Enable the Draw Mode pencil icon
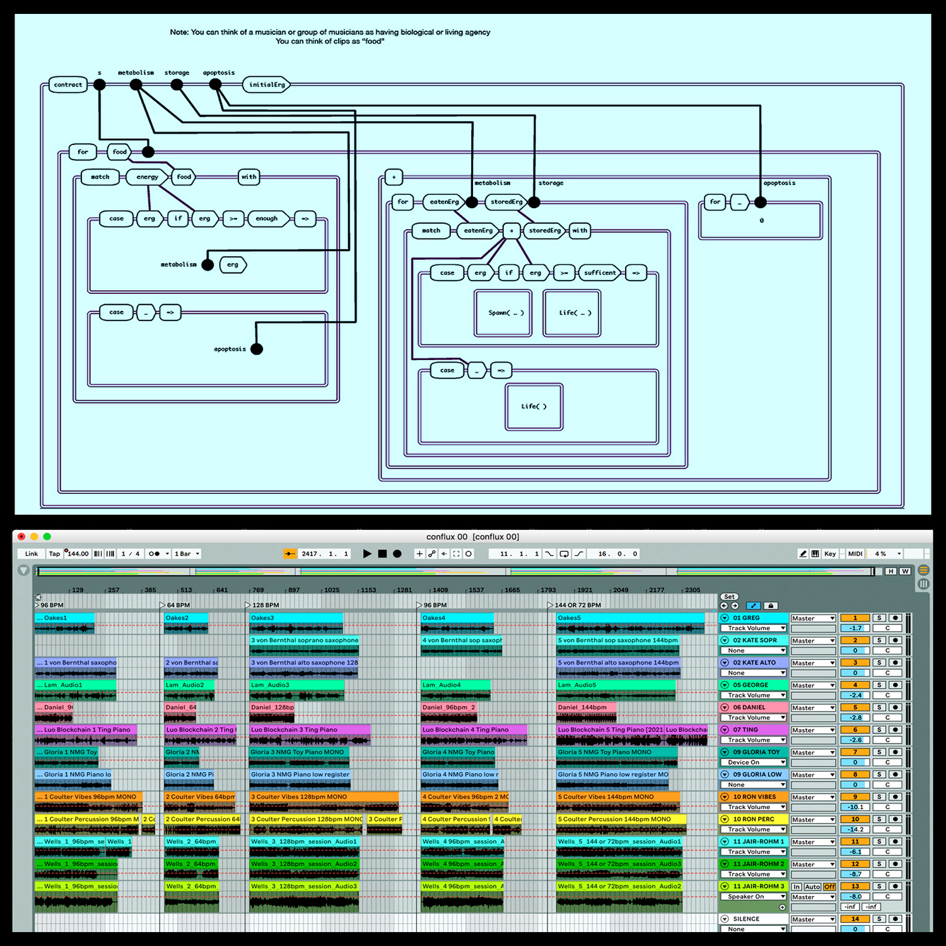The image size is (946, 946). 803,554
